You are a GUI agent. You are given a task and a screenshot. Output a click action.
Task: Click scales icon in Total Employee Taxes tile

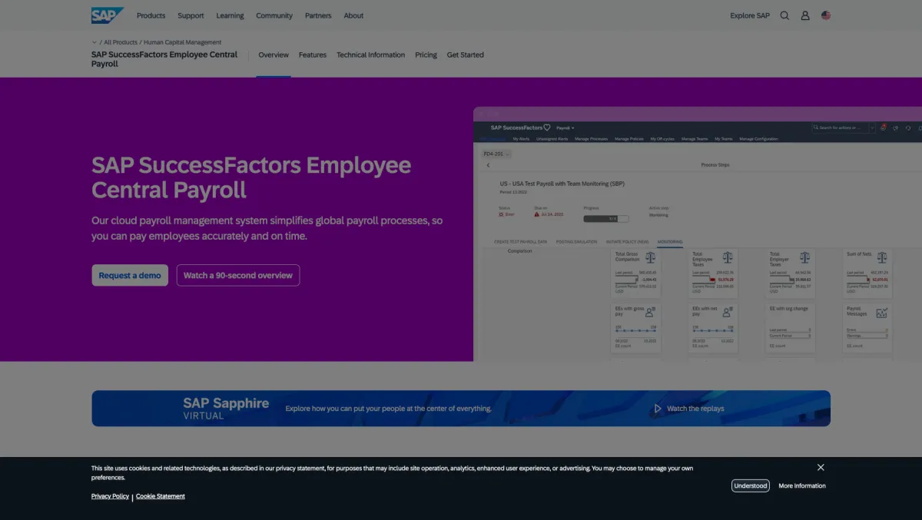pos(728,257)
